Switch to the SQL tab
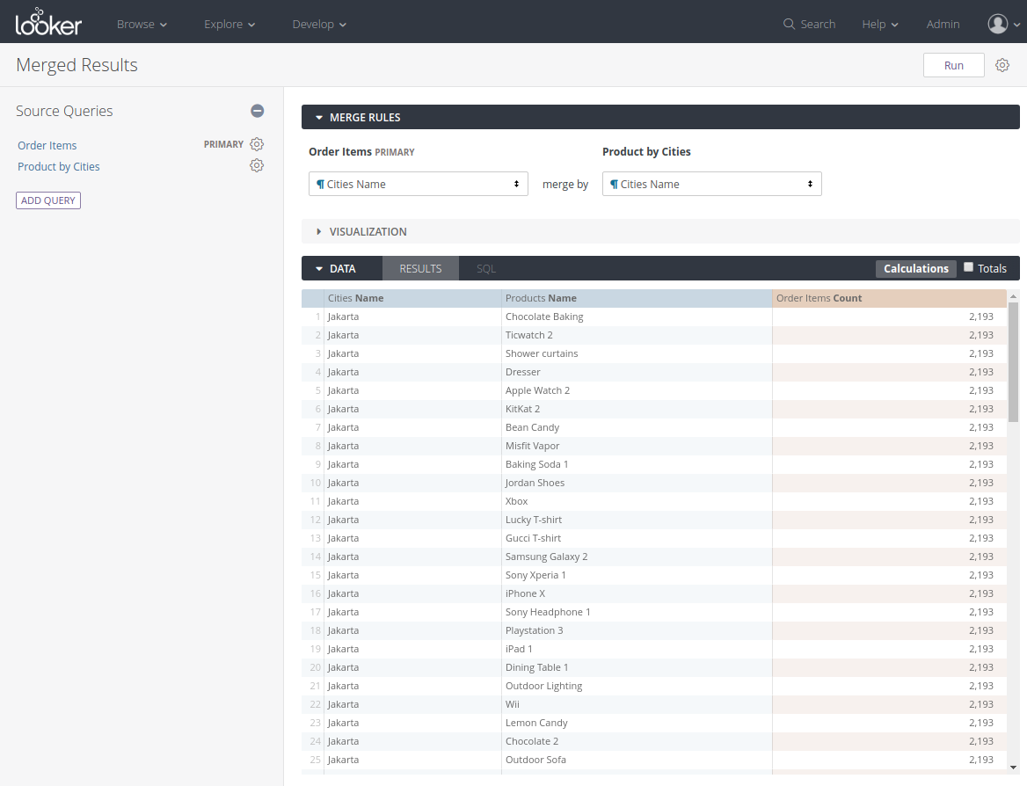The image size is (1027, 786). coord(486,268)
